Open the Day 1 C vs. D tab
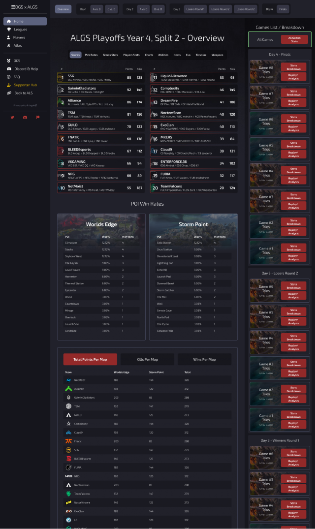Screen dimensions: 315x529 pyautogui.click(x=111, y=9)
